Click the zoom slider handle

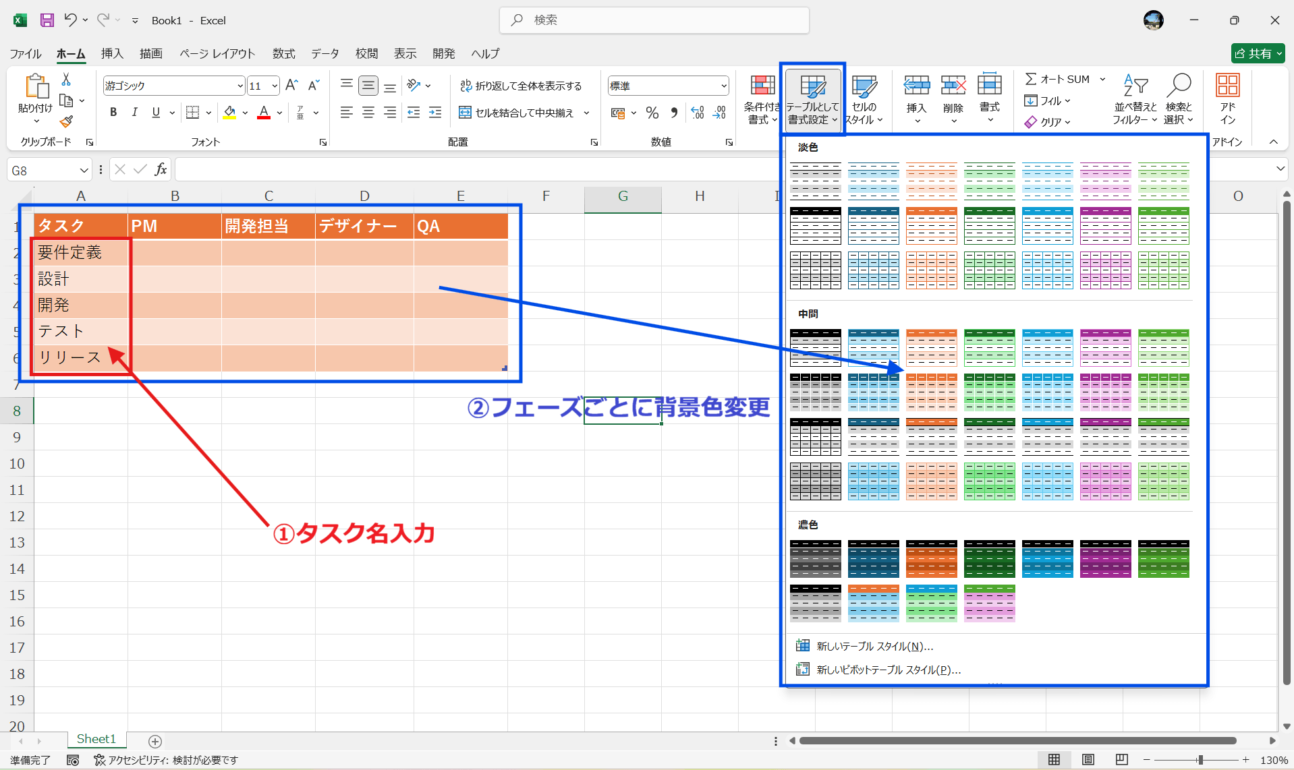pos(1200,760)
